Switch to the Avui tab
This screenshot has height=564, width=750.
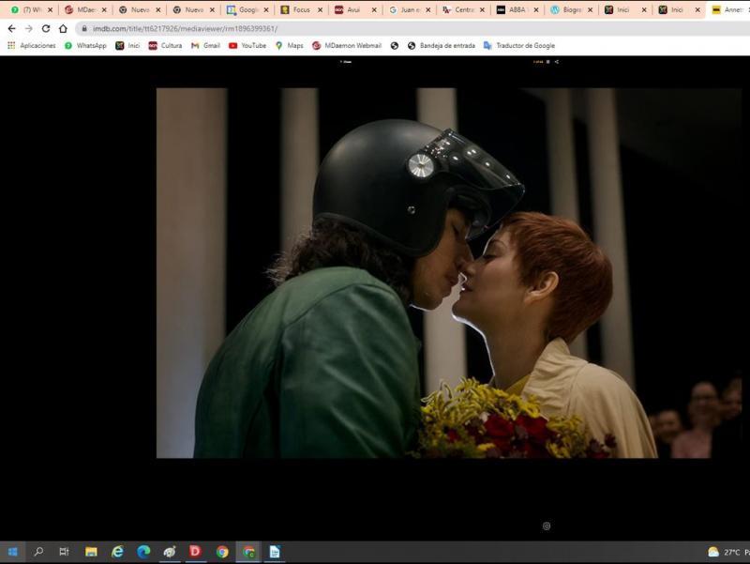[356, 9]
